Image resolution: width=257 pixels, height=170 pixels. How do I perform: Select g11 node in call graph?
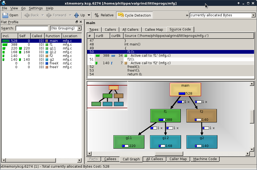tap(129, 142)
